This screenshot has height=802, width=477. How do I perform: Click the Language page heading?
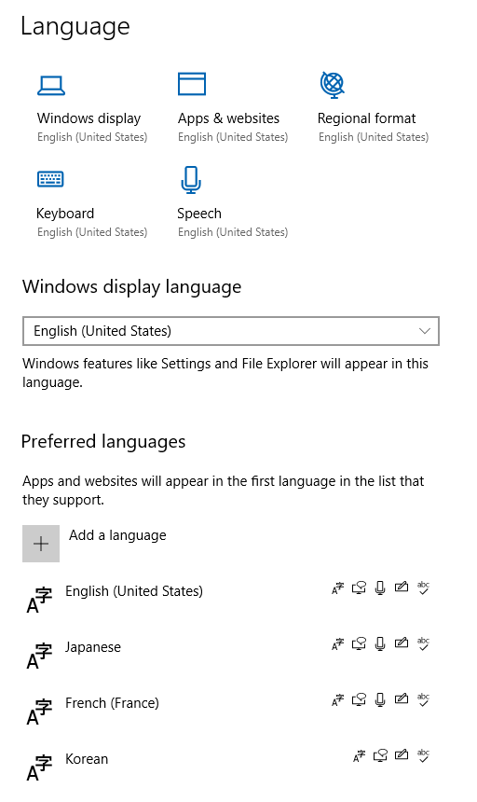point(75,27)
